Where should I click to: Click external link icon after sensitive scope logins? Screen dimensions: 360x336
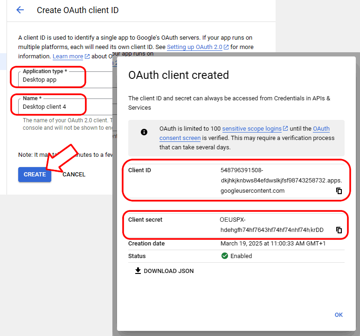coord(285,128)
